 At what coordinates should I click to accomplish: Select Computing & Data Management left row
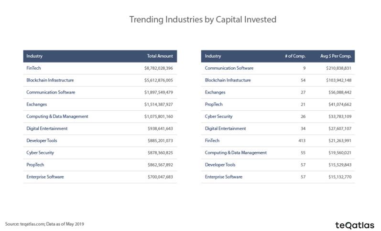pos(100,116)
